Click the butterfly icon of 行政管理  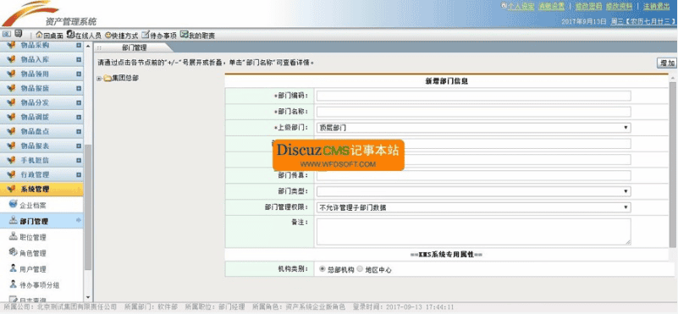tap(11, 174)
